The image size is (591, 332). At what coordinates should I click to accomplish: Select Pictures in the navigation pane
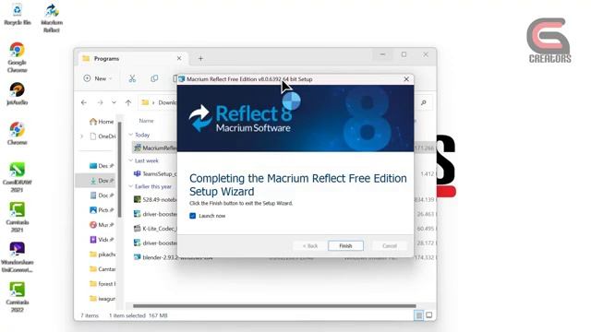(x=102, y=210)
